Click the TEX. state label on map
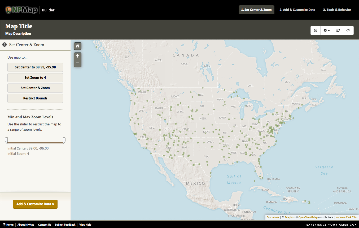359x228 pixels. point(207,157)
